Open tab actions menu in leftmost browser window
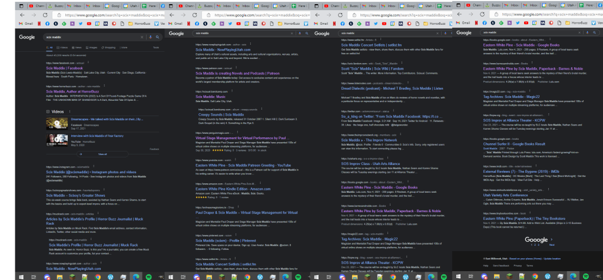The image size is (603, 280). 21,6
